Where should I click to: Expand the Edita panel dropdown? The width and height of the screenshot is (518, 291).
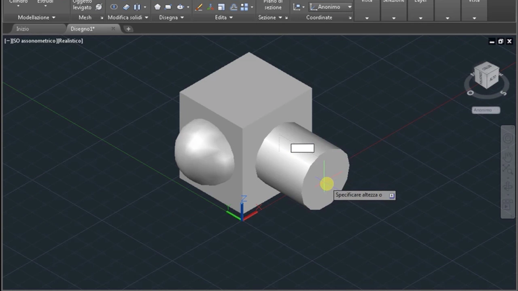pyautogui.click(x=231, y=18)
